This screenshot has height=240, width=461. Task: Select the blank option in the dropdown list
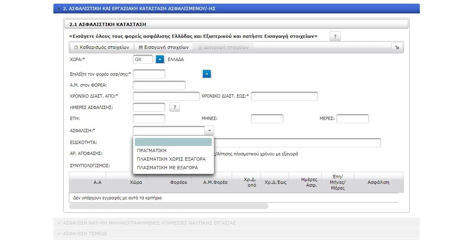173,142
